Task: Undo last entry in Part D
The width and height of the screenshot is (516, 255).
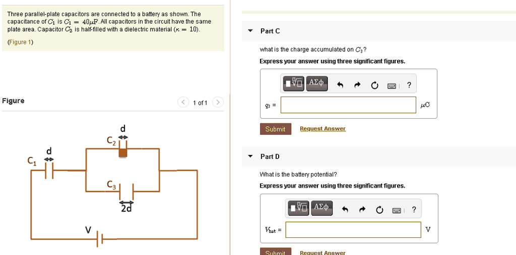Action: (x=345, y=210)
